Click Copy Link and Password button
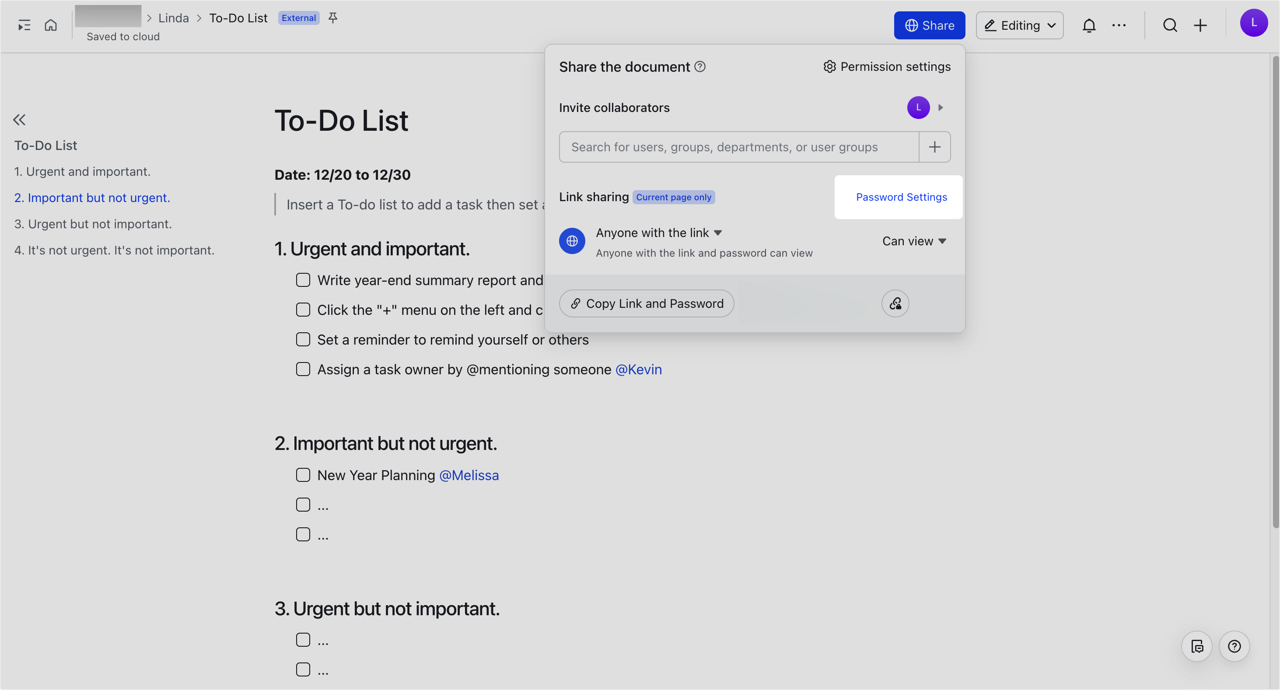The width and height of the screenshot is (1280, 690). point(647,303)
